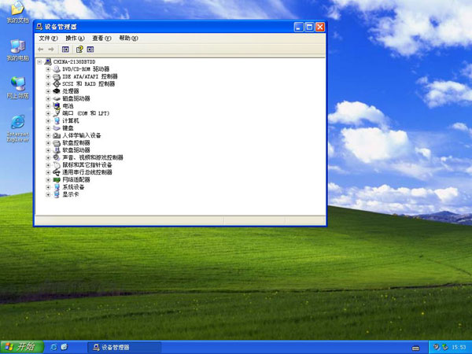Expand the 磁盘驱动器 node
Viewport: 472px width, 354px height.
pos(48,99)
